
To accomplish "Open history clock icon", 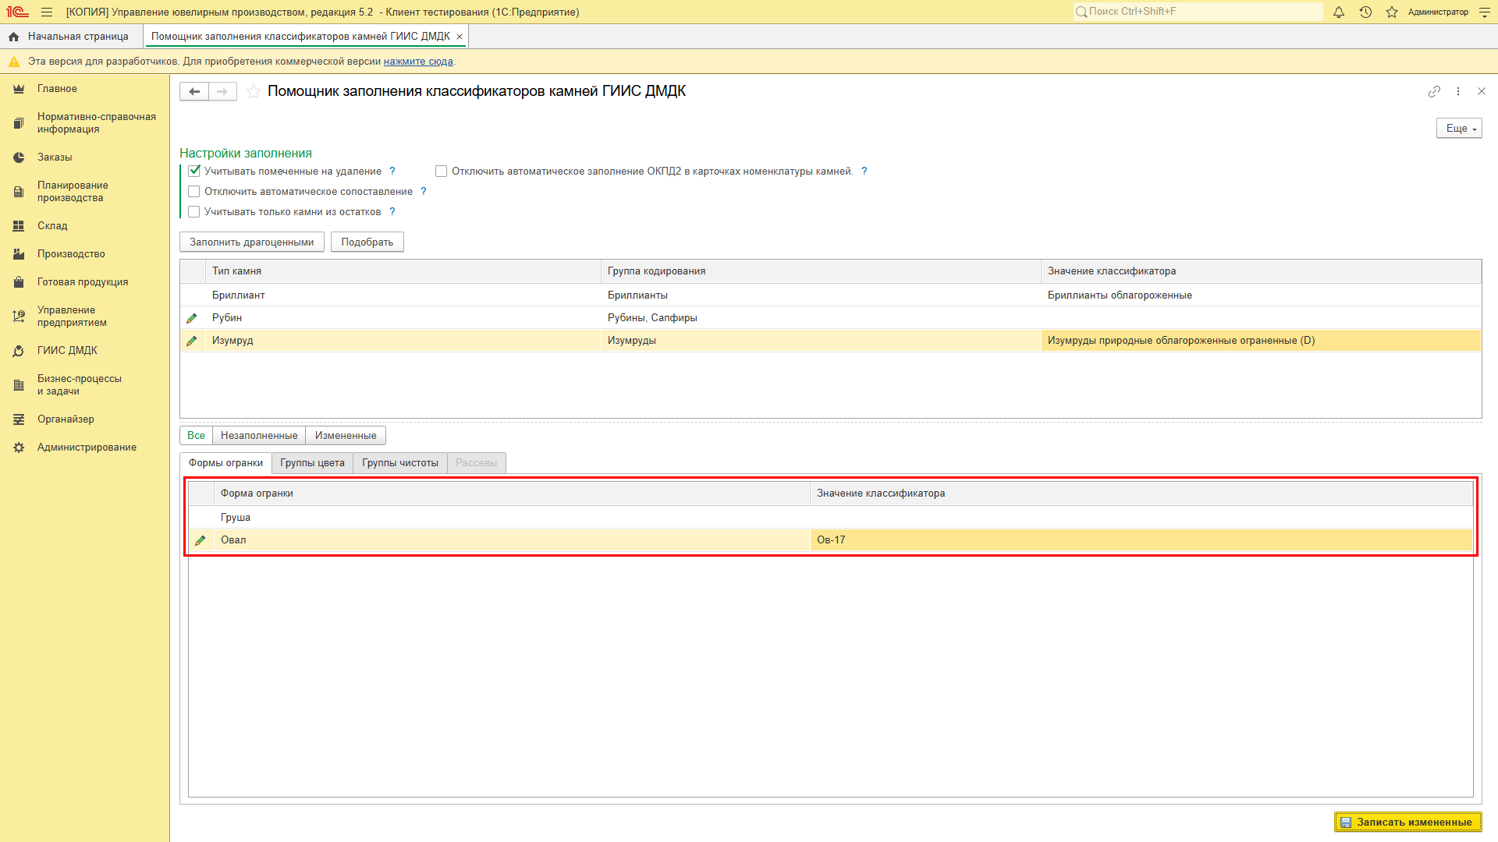I will coord(1365,12).
